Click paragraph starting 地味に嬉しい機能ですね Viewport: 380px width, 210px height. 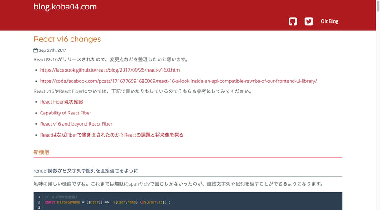point(179,184)
